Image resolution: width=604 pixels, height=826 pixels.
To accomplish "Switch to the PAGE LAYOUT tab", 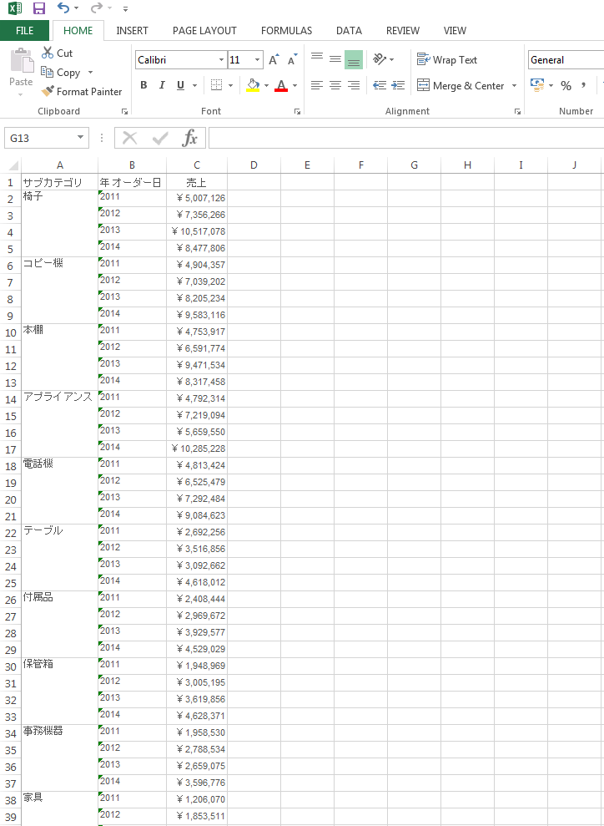I will (x=204, y=31).
